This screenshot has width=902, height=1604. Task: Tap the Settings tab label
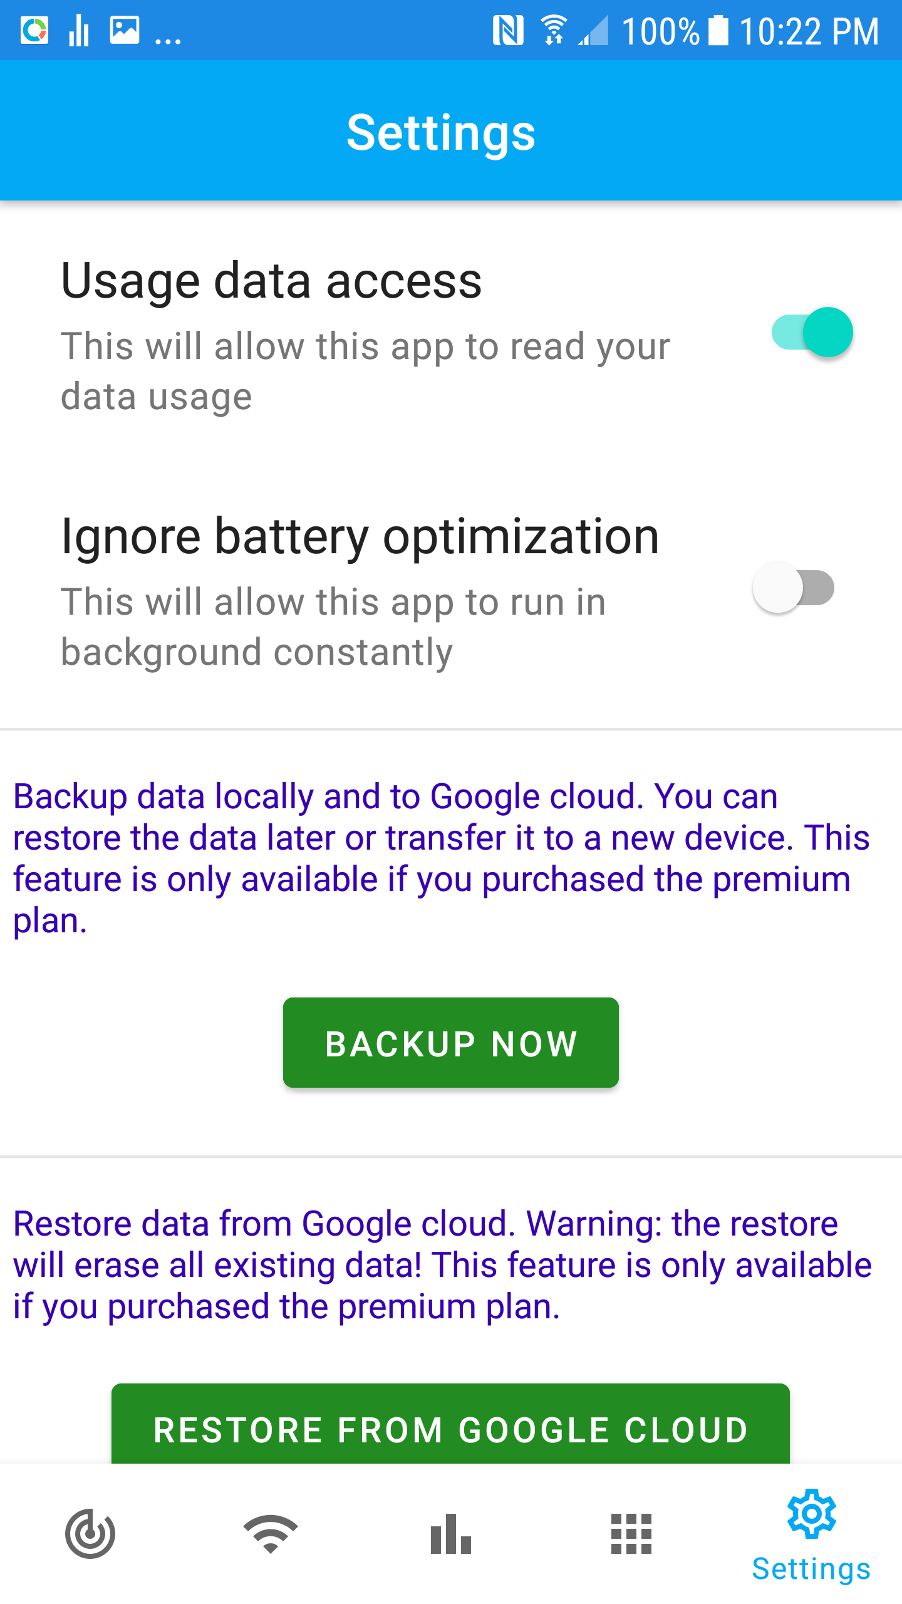(812, 1569)
